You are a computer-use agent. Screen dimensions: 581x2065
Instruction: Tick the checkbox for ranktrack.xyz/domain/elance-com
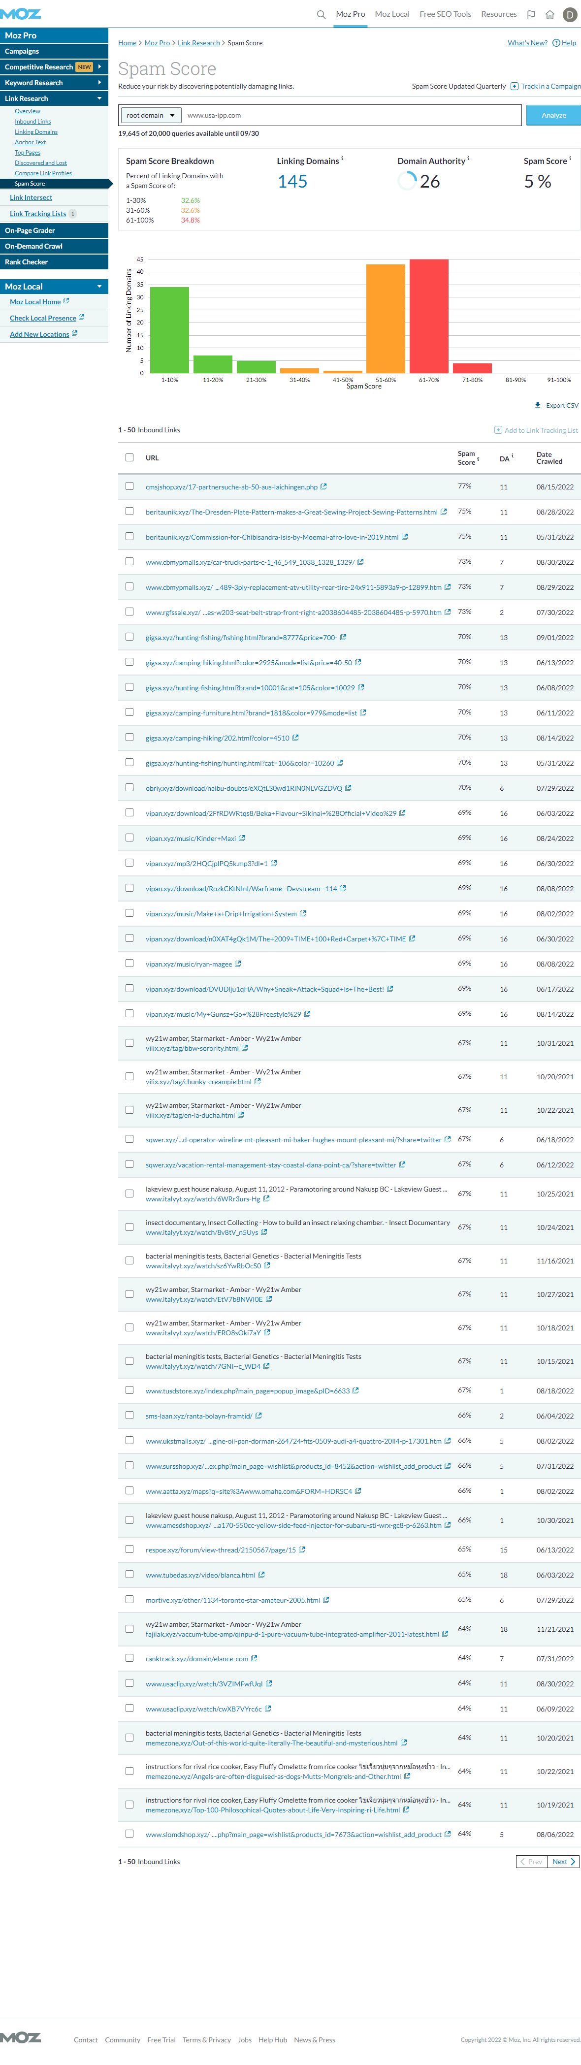click(129, 1658)
